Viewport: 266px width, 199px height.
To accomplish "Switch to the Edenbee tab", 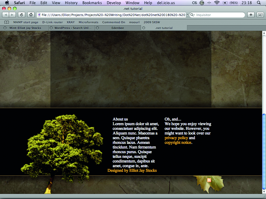I will (x=118, y=28).
